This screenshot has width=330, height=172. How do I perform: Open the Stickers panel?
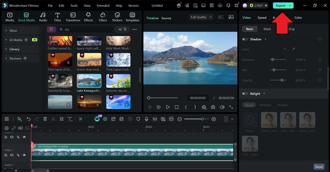click(x=117, y=17)
